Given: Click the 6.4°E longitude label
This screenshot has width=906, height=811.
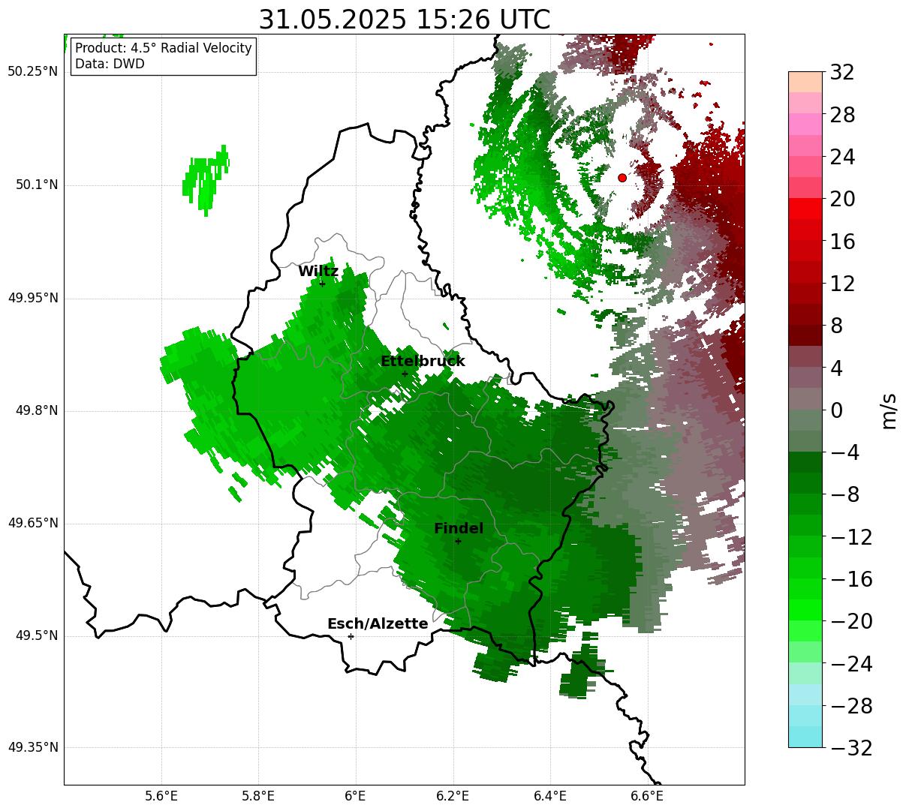Looking at the screenshot, I should pyautogui.click(x=550, y=796).
